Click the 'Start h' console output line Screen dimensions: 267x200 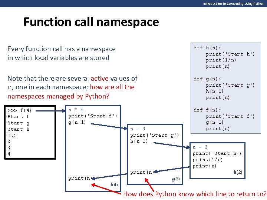[x=19, y=129]
